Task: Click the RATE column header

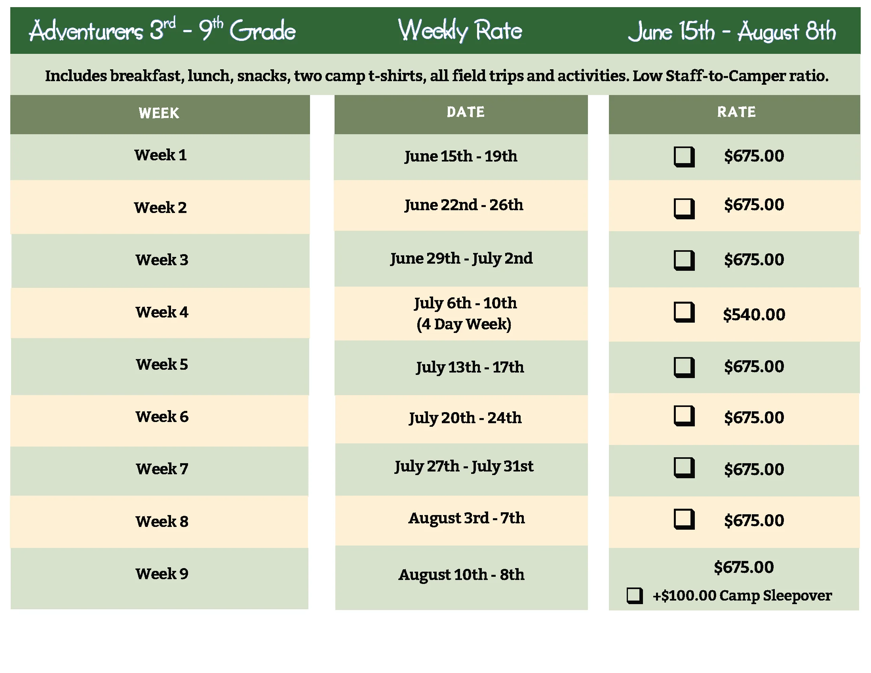Action: coord(736,112)
